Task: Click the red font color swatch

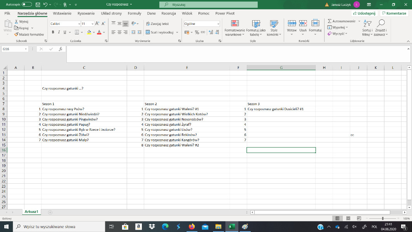Action: coord(99,32)
